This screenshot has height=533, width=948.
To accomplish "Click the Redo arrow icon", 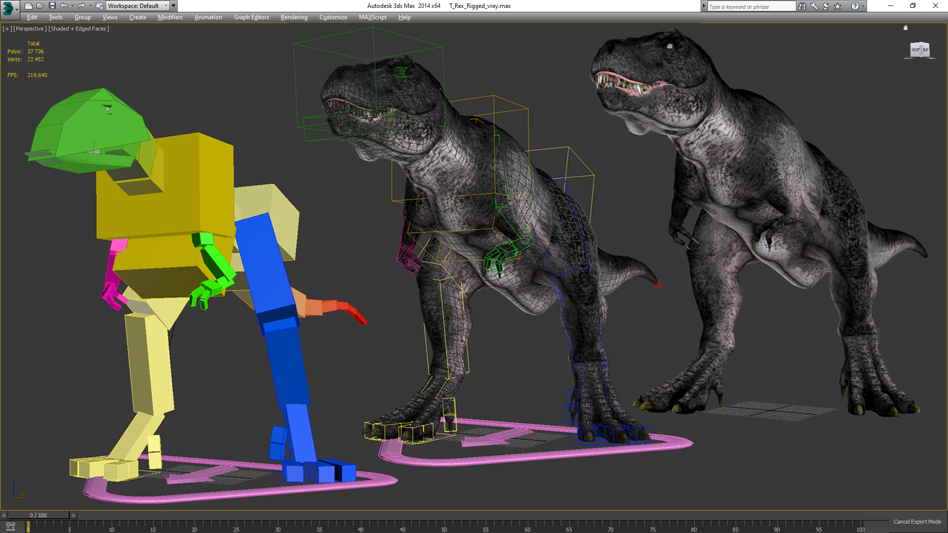I will 81,6.
